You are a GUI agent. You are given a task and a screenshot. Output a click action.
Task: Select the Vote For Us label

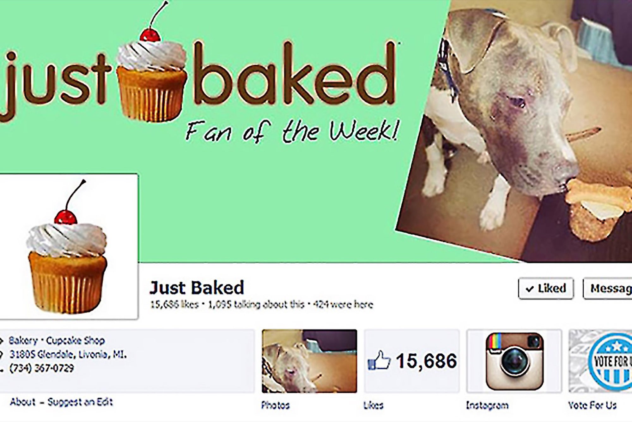(x=592, y=405)
